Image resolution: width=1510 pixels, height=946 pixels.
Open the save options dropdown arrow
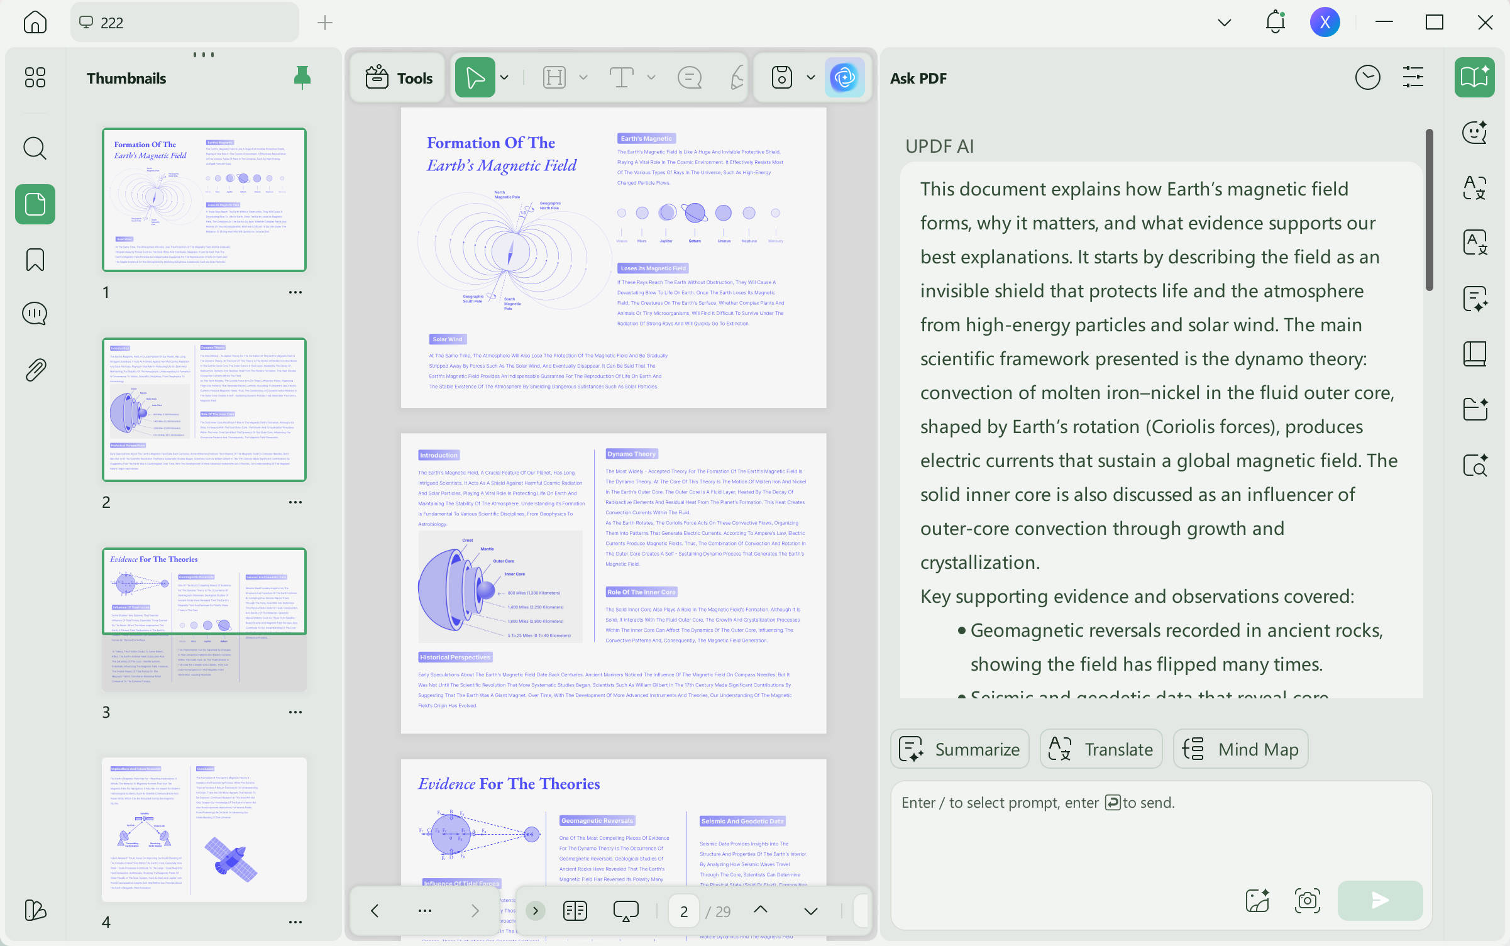coord(811,78)
